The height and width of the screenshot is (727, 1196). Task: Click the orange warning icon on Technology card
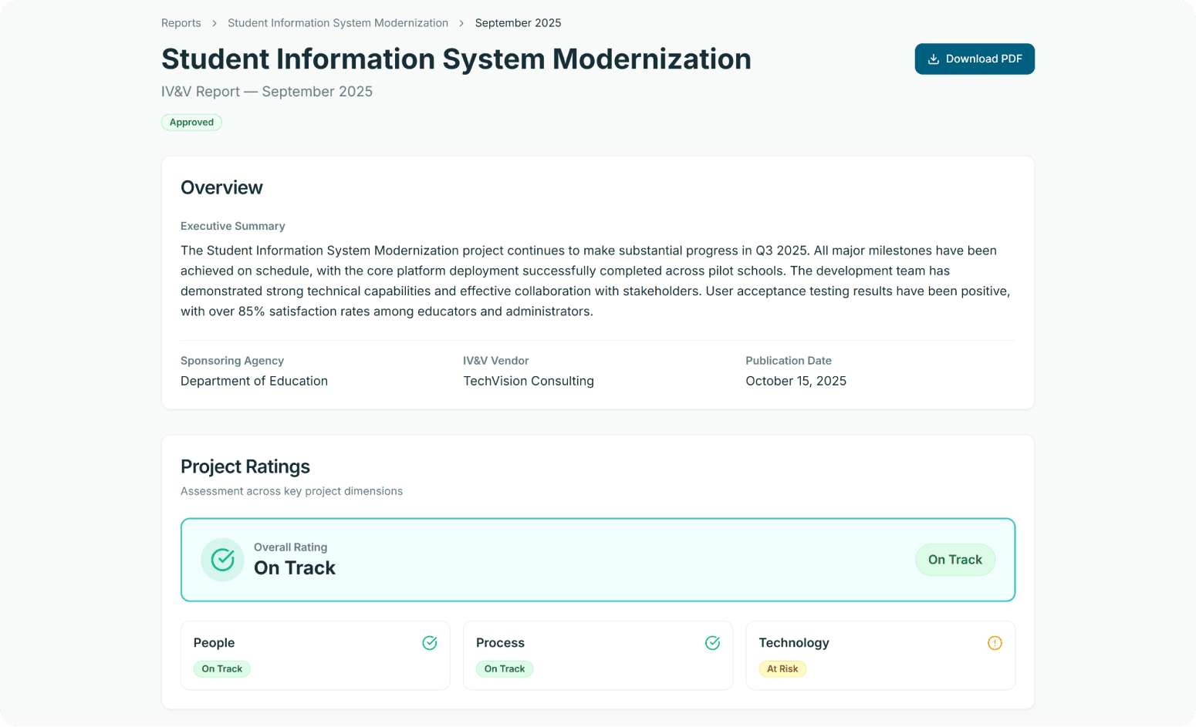click(995, 642)
